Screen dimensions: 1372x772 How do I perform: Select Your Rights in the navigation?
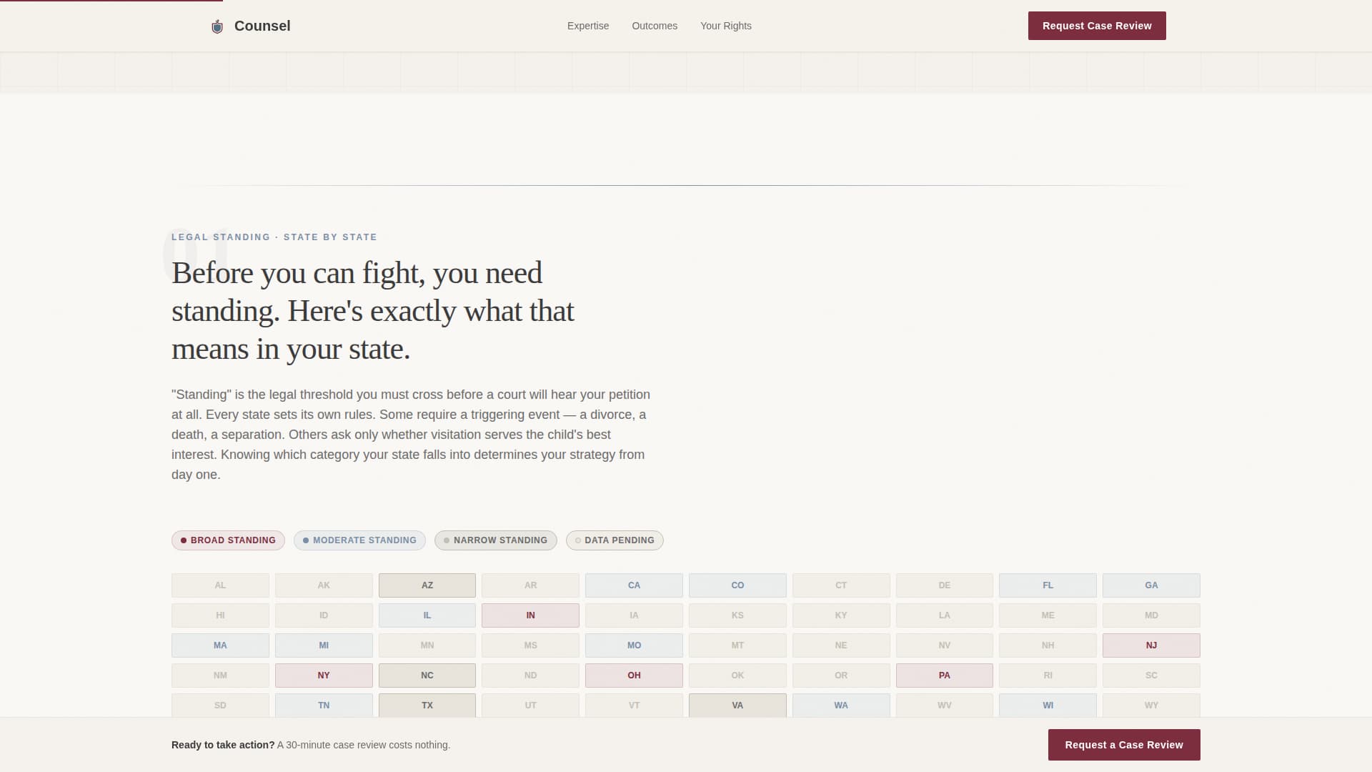(x=726, y=26)
